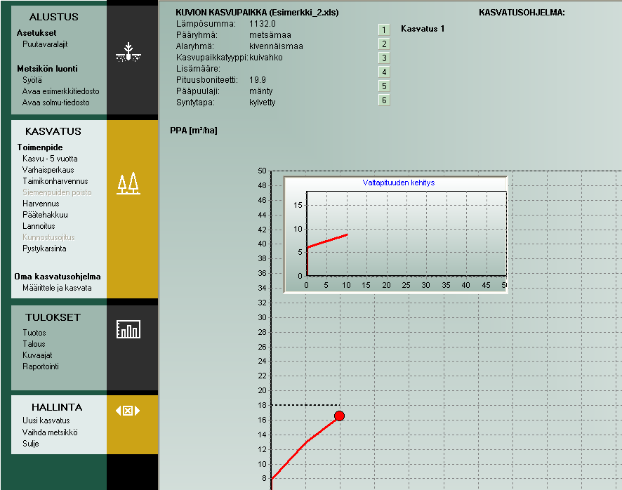The height and width of the screenshot is (490, 622).
Task: Click the two trees icon in Kasvatus
Action: tap(128, 183)
